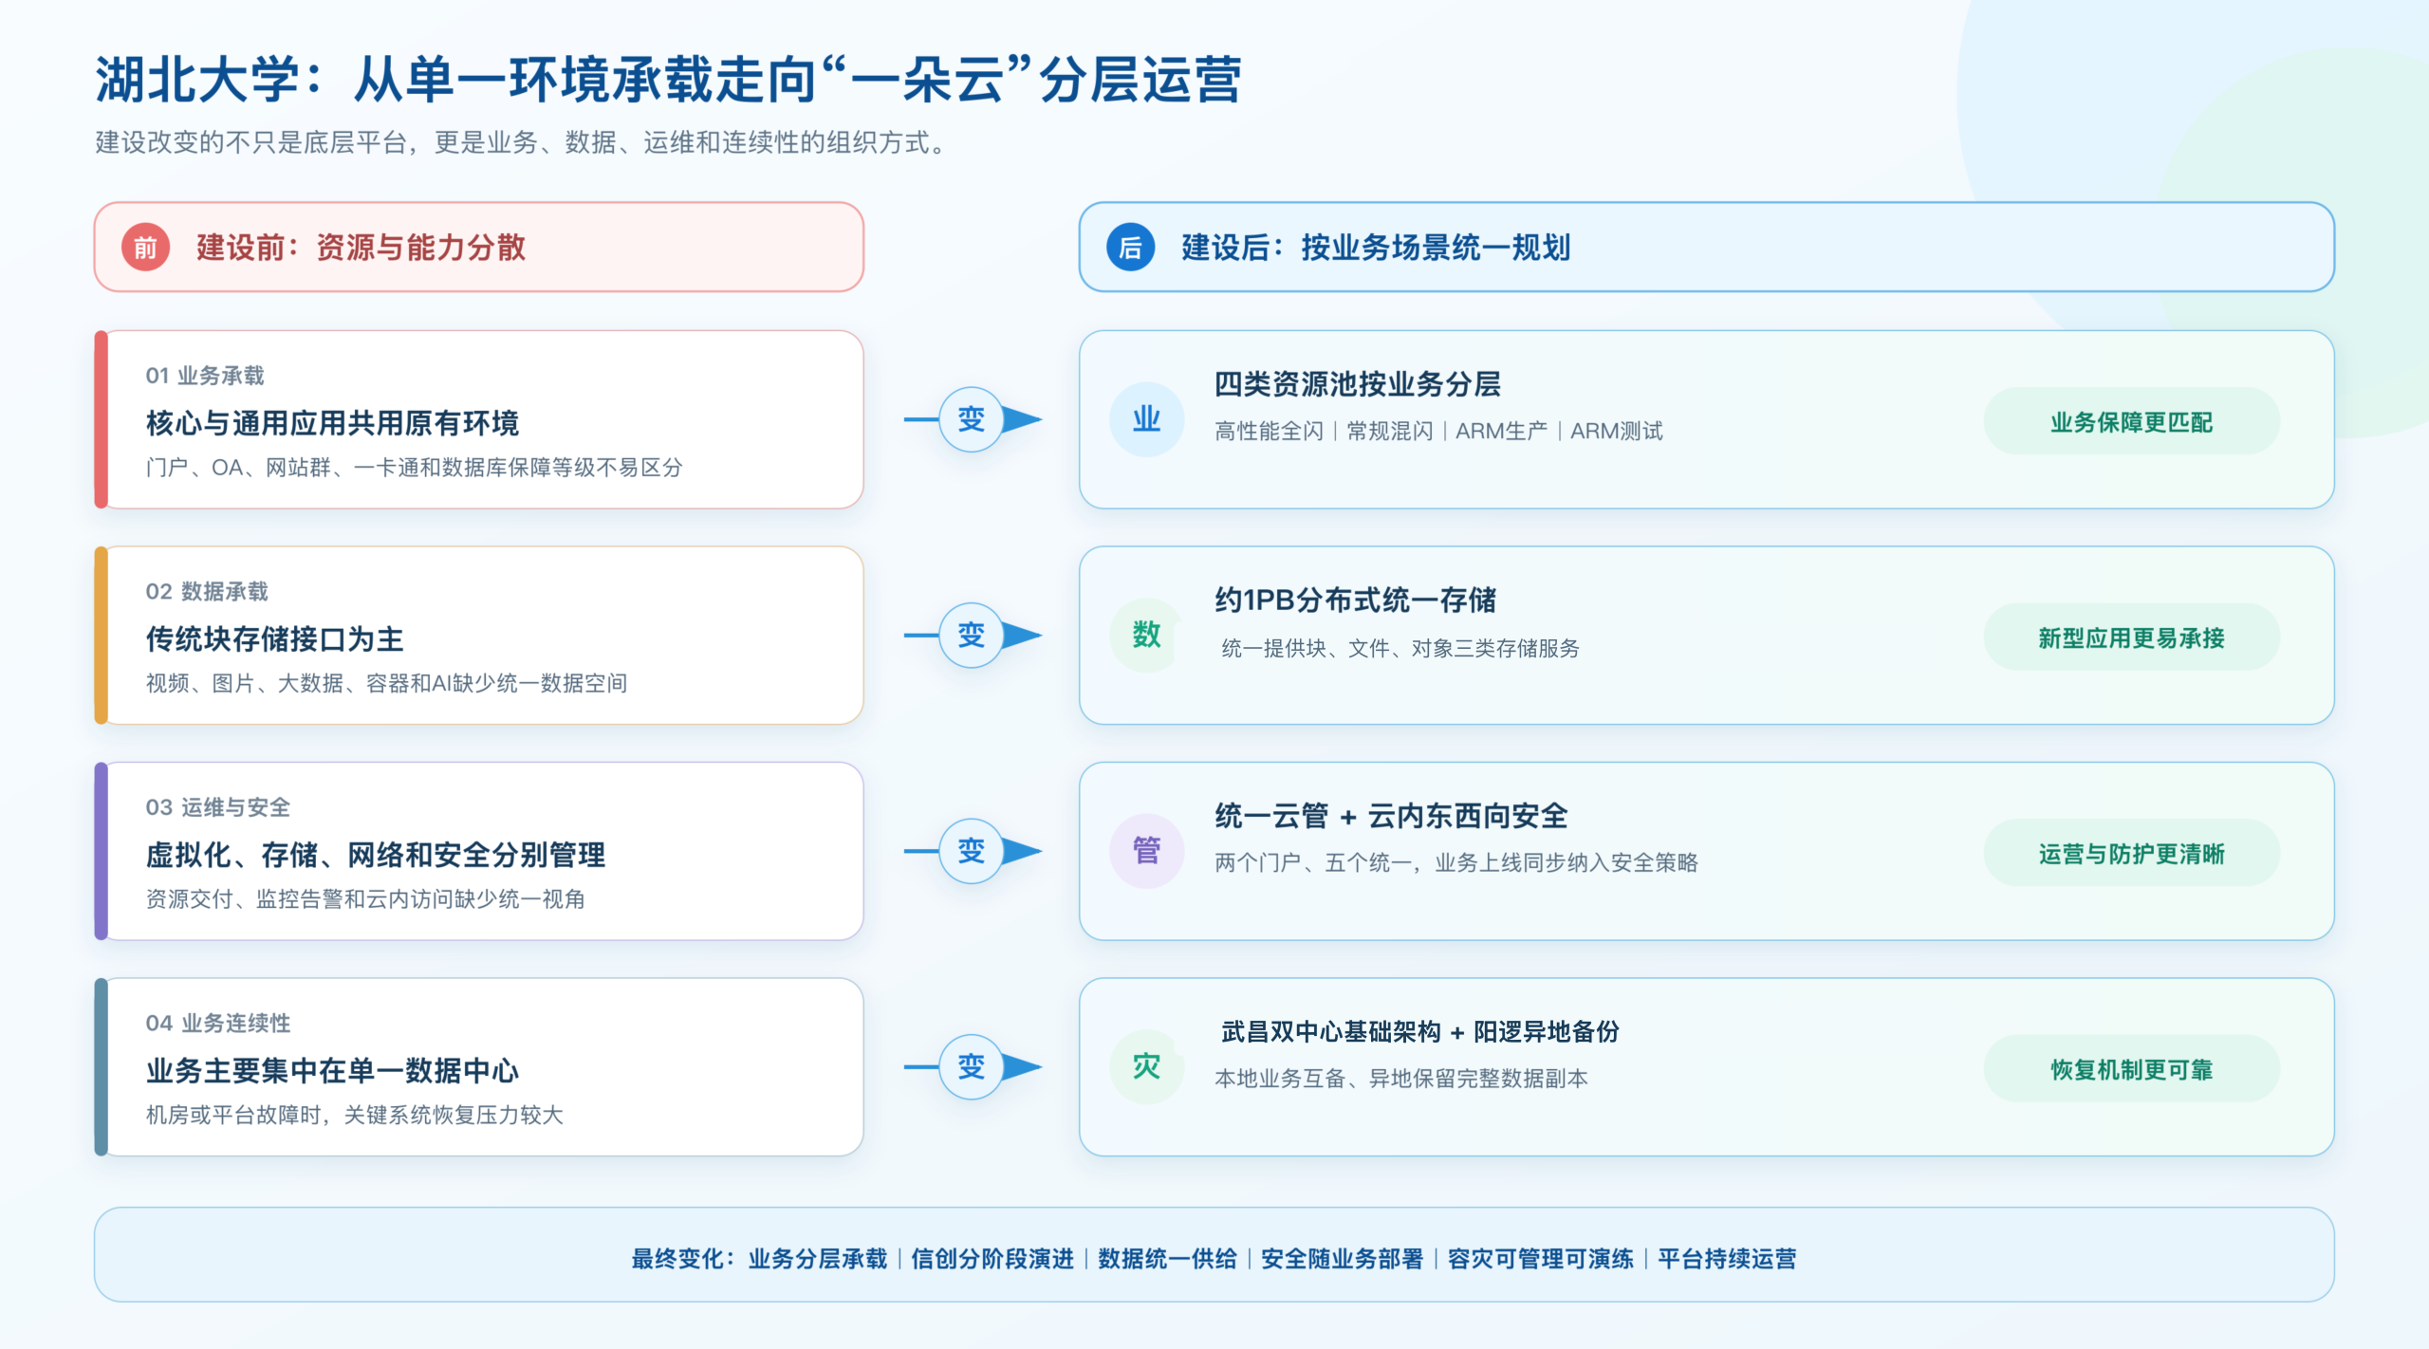The image size is (2429, 1349).
Task: Click 统一提供块、文件、对象三类存储服务 text
Action: click(1400, 648)
